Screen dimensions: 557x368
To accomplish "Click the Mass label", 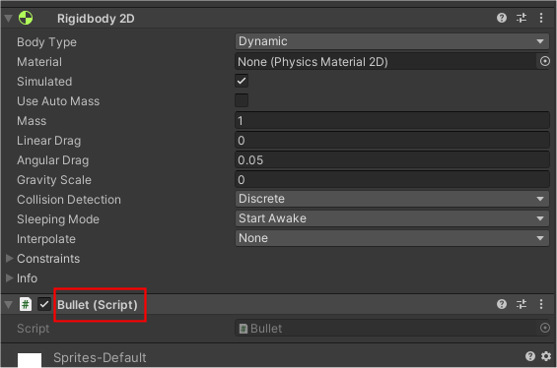I will pos(32,121).
